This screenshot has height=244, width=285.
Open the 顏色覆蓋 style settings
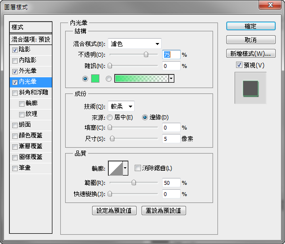click(30, 135)
